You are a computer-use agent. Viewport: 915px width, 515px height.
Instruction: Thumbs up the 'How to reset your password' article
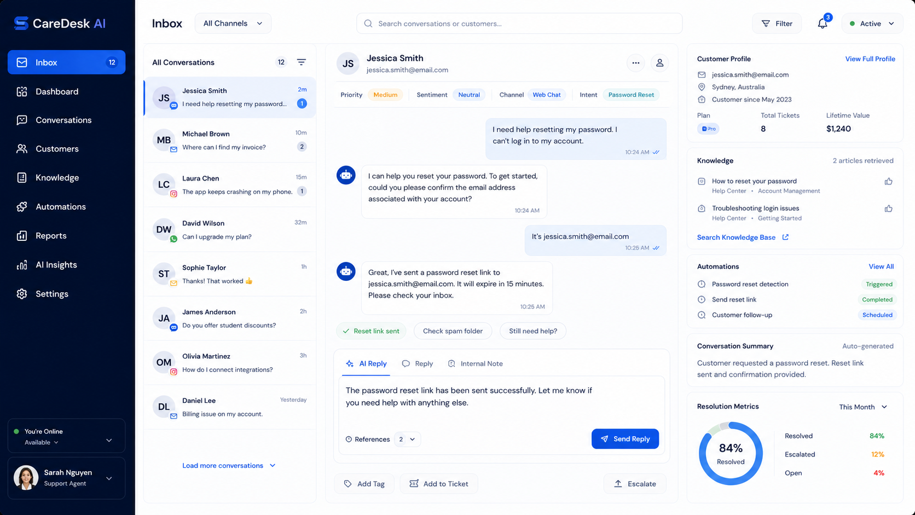pos(888,181)
